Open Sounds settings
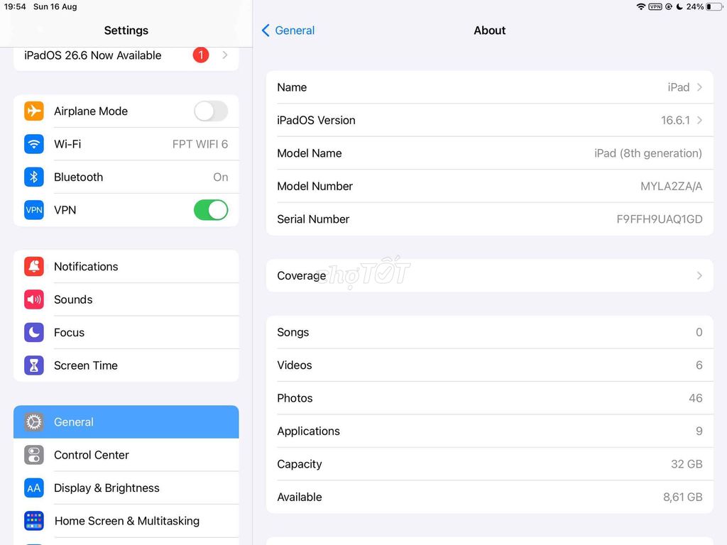 pyautogui.click(x=126, y=299)
